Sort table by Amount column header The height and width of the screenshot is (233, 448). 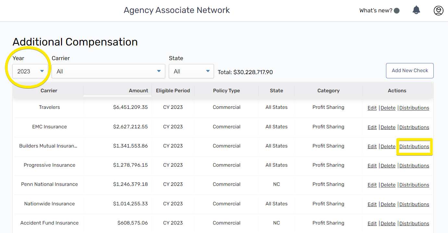(x=138, y=91)
